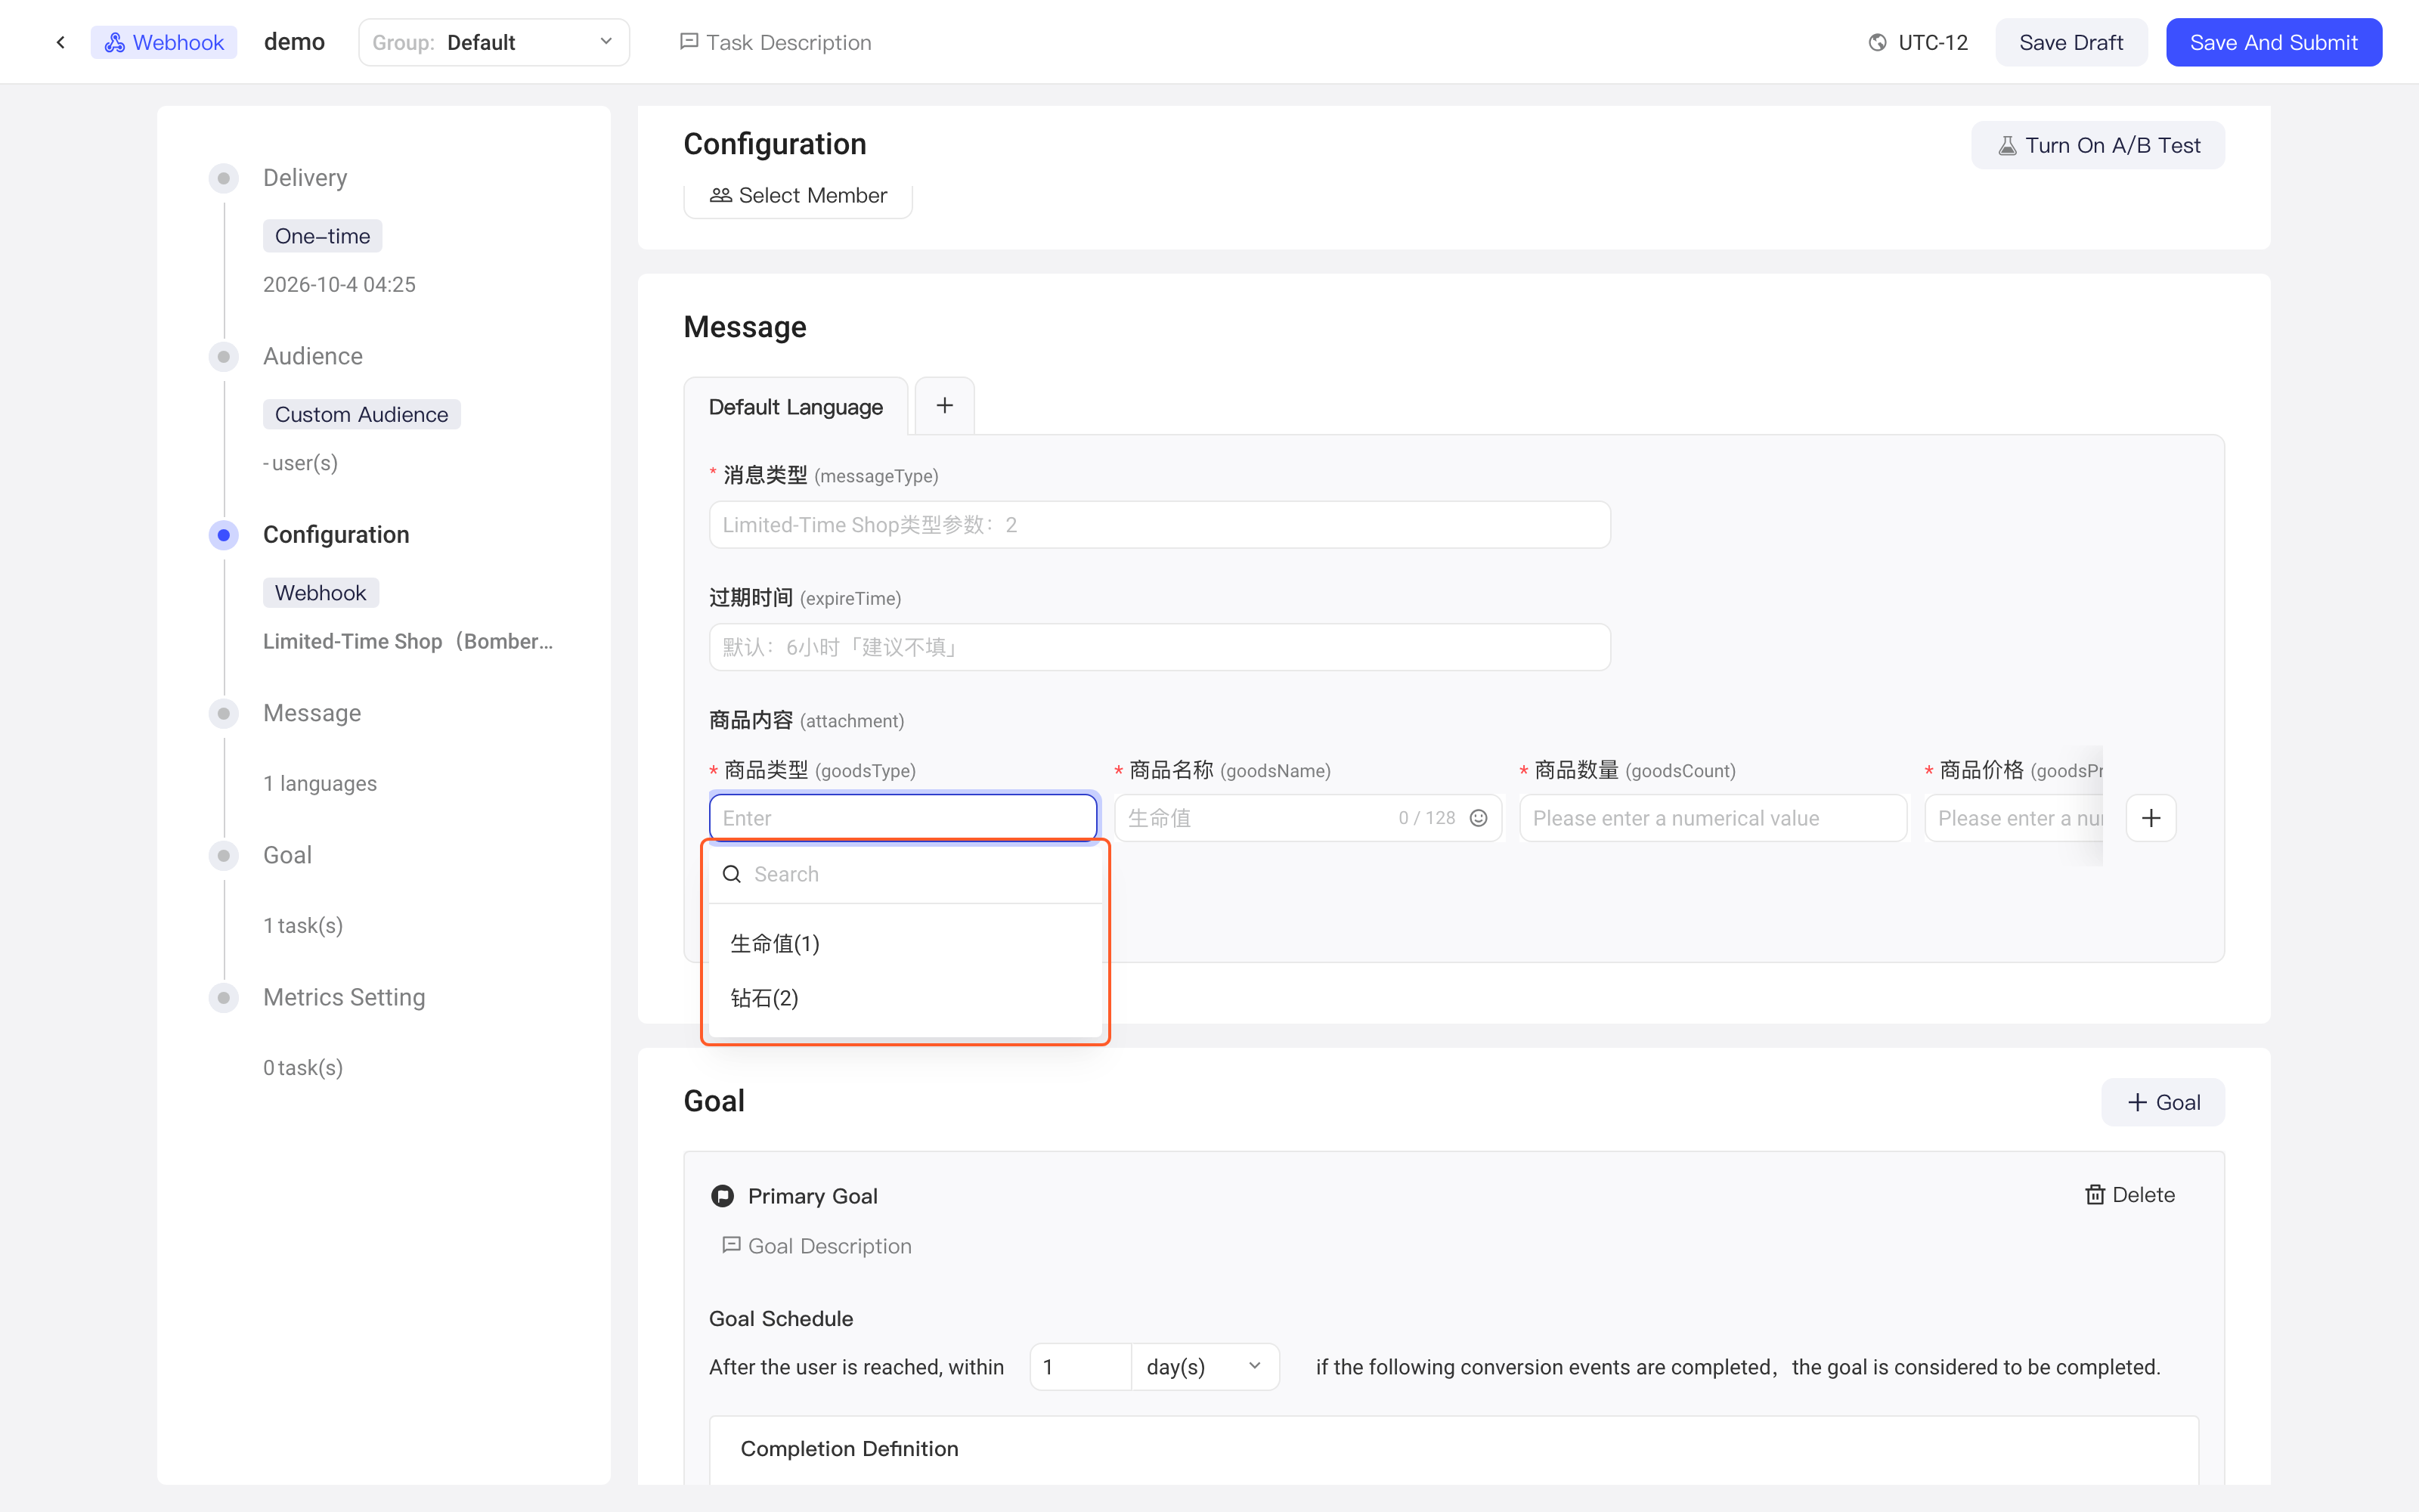Turn On A/B Test

pos(2097,145)
